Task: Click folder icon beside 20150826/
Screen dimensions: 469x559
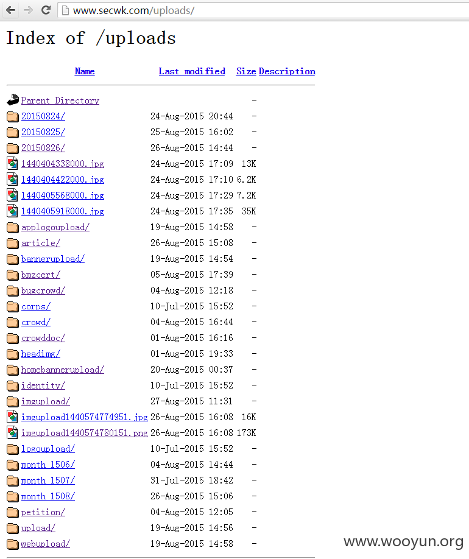Action: (x=13, y=148)
